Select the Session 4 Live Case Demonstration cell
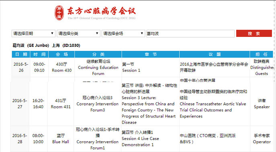Viewport: 276px width, 152px height. tap(150, 139)
